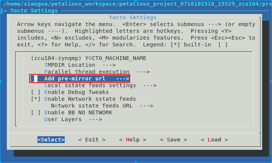272x163 pixels.
Task: Click the project path at top
Action: [138, 4]
